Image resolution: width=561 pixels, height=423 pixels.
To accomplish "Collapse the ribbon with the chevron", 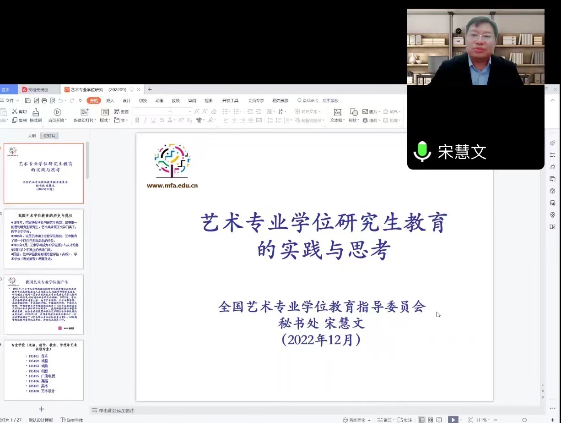I will 554,100.
